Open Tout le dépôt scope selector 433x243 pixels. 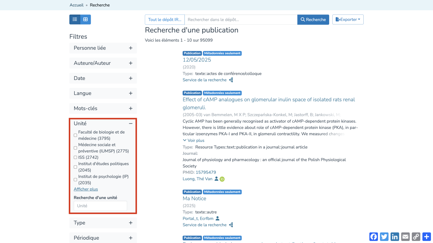pos(165,20)
